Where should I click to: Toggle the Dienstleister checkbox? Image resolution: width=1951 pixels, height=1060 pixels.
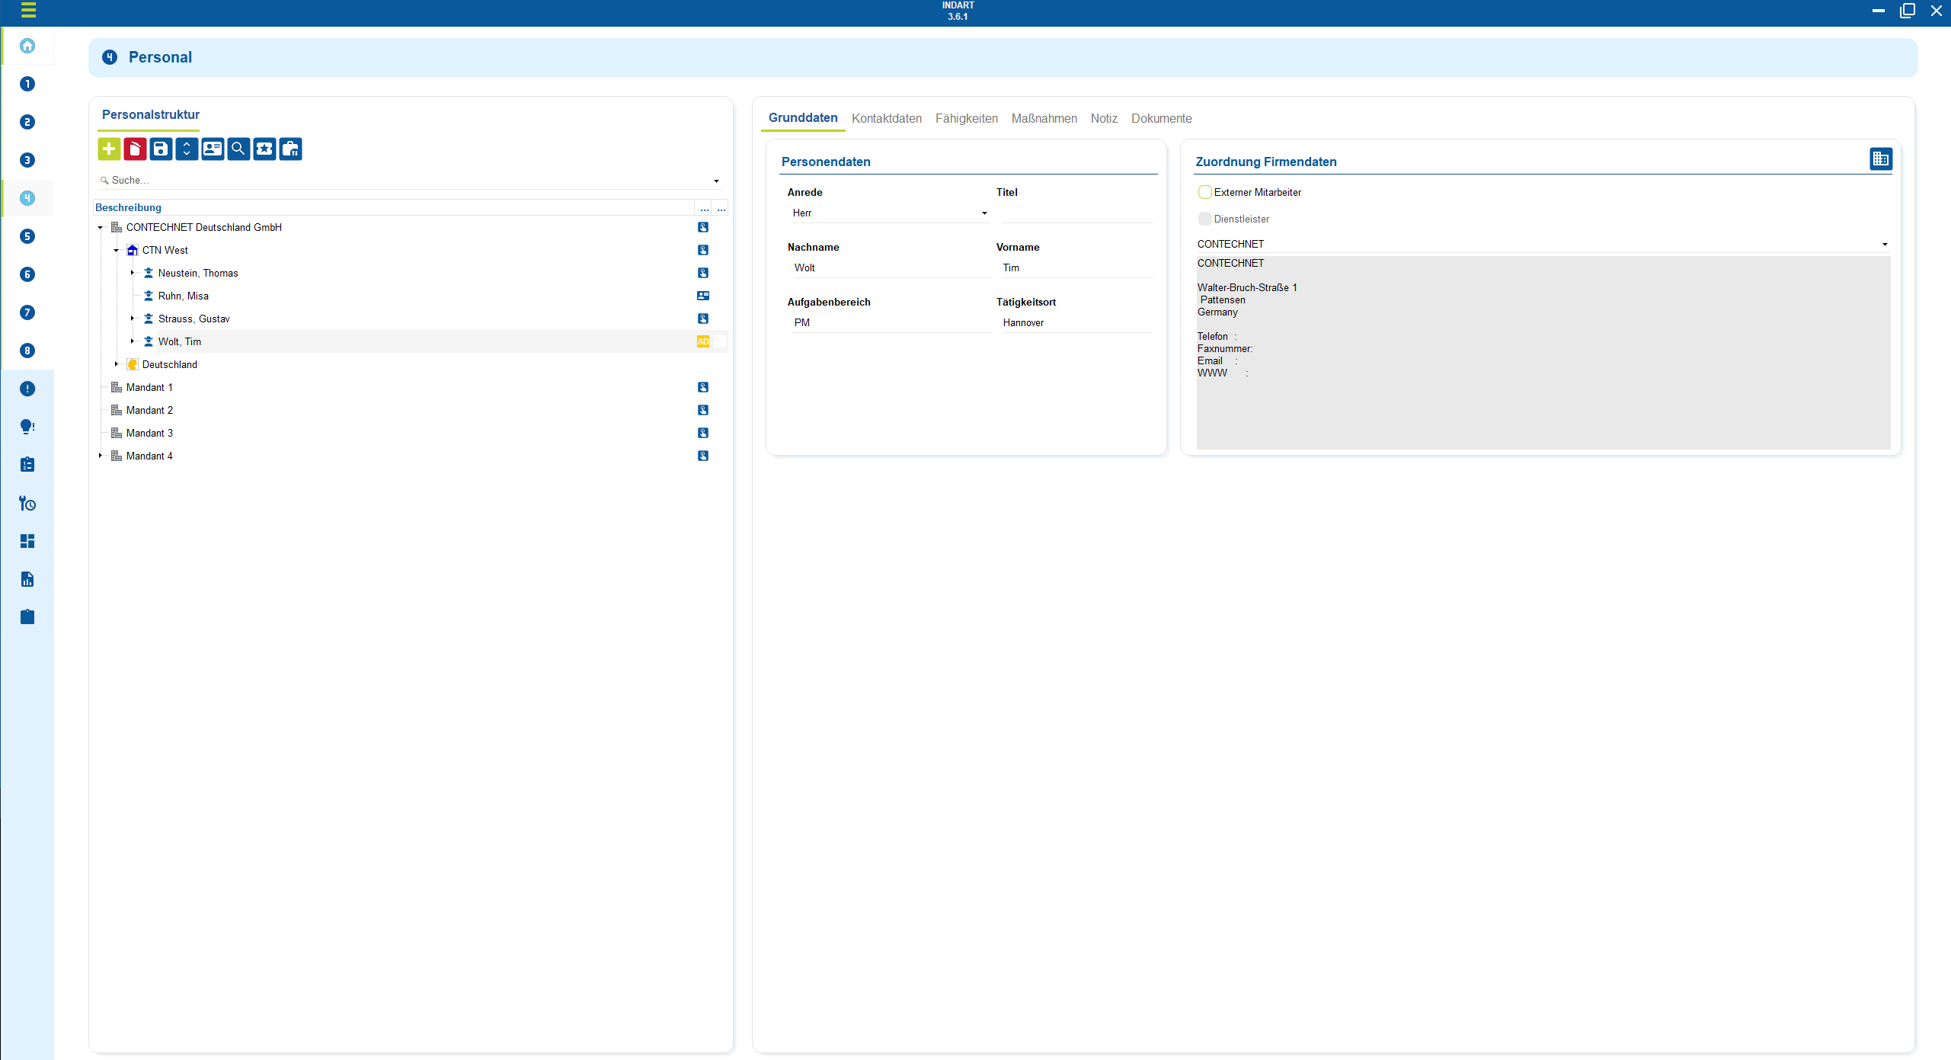(1204, 219)
